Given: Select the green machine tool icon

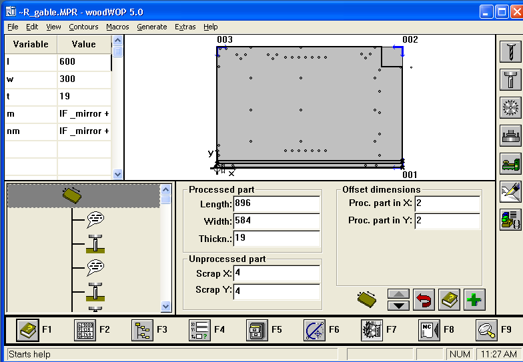Looking at the screenshot, I should click(x=510, y=164).
